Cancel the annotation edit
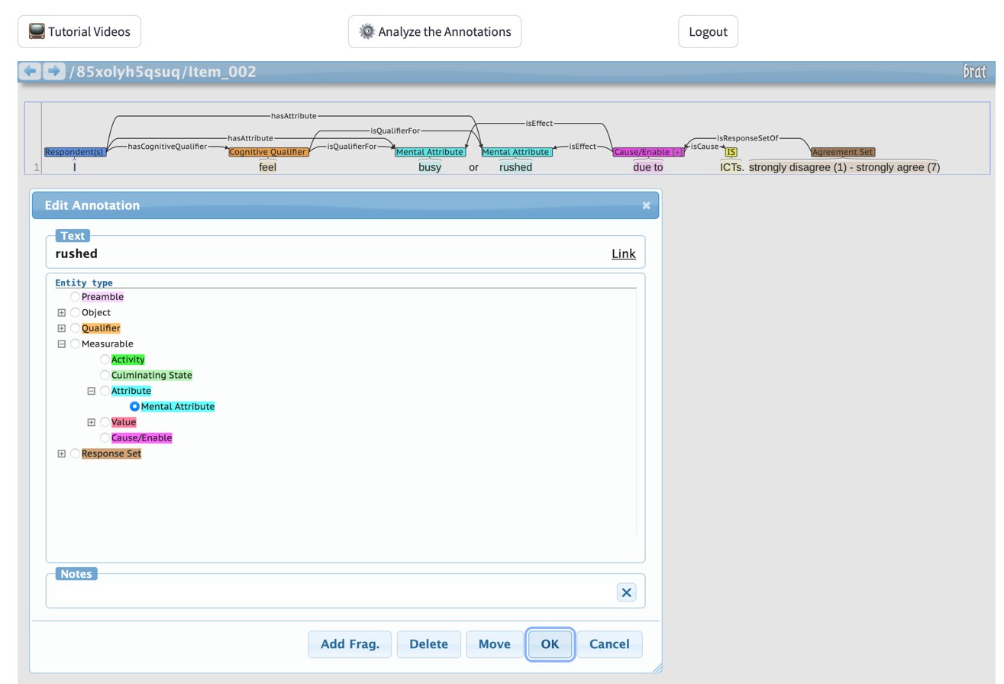The image size is (1004, 684). pyautogui.click(x=609, y=644)
